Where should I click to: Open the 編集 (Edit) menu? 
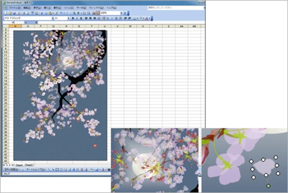click(27, 8)
